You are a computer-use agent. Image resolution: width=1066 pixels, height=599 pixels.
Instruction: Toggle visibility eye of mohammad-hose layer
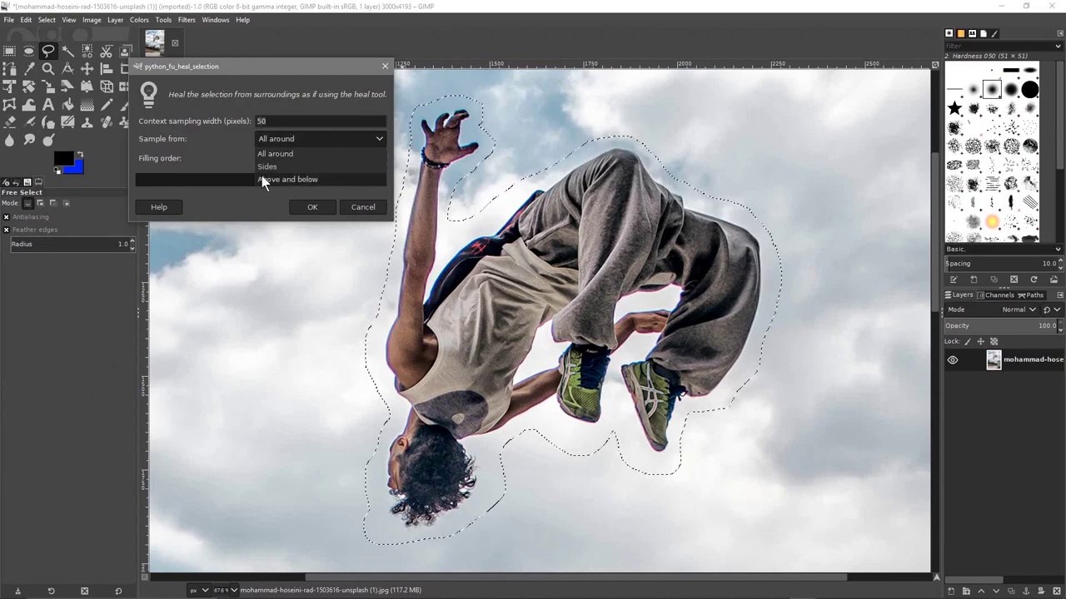click(x=953, y=360)
